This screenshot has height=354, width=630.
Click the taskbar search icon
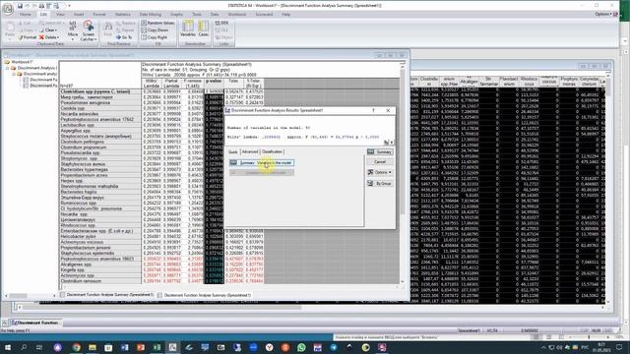tap(24, 347)
